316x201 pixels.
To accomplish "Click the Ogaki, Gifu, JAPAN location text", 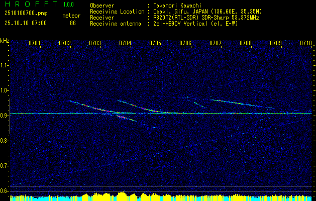I will click(207, 12).
